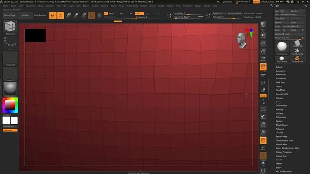Toggle Persp perspective view
Screen dimensions: 310x174
tap(263, 67)
